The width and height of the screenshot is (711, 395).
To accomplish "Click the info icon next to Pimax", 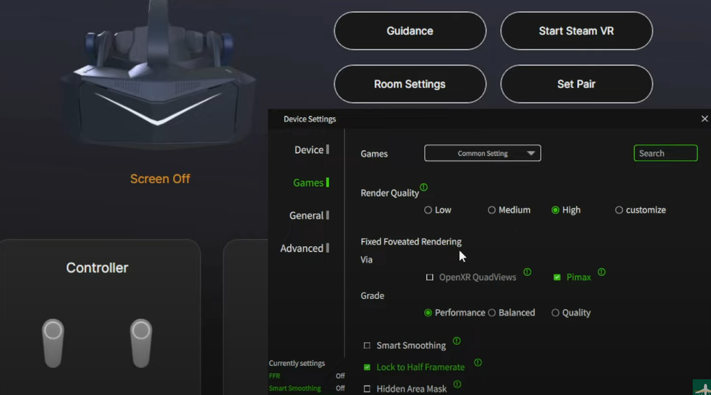I will [x=601, y=272].
